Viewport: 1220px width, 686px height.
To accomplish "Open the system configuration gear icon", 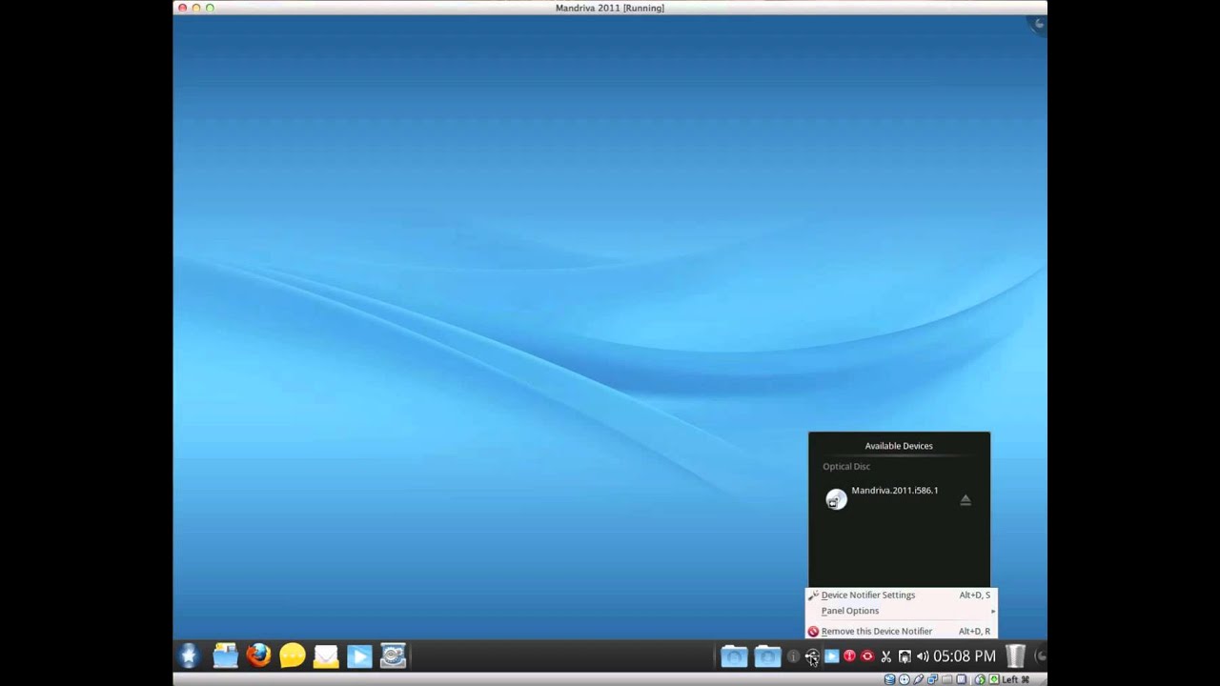I will coord(393,656).
